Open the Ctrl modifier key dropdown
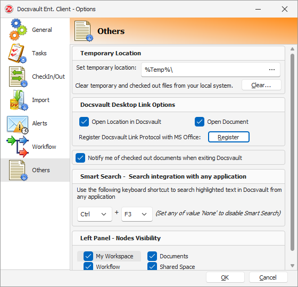This screenshot has width=298, height=287. tap(95, 214)
